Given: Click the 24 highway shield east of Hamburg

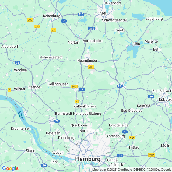Looking at the screenshot, I should (x=120, y=156).
